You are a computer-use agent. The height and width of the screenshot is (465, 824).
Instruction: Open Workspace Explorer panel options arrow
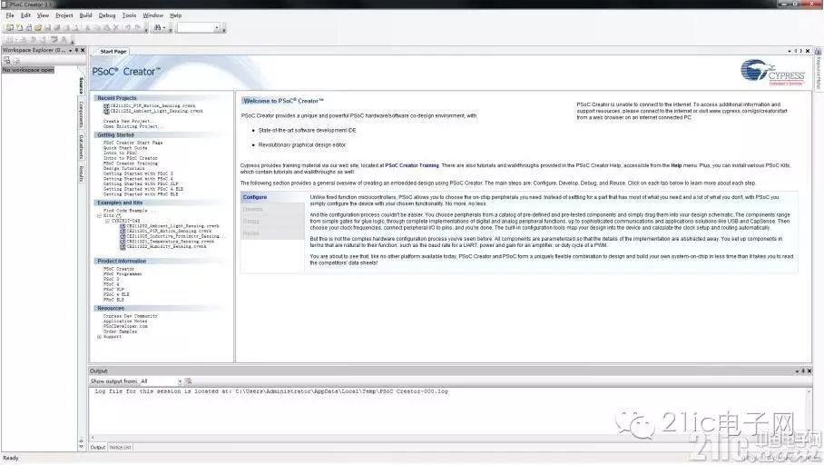pyautogui.click(x=71, y=51)
